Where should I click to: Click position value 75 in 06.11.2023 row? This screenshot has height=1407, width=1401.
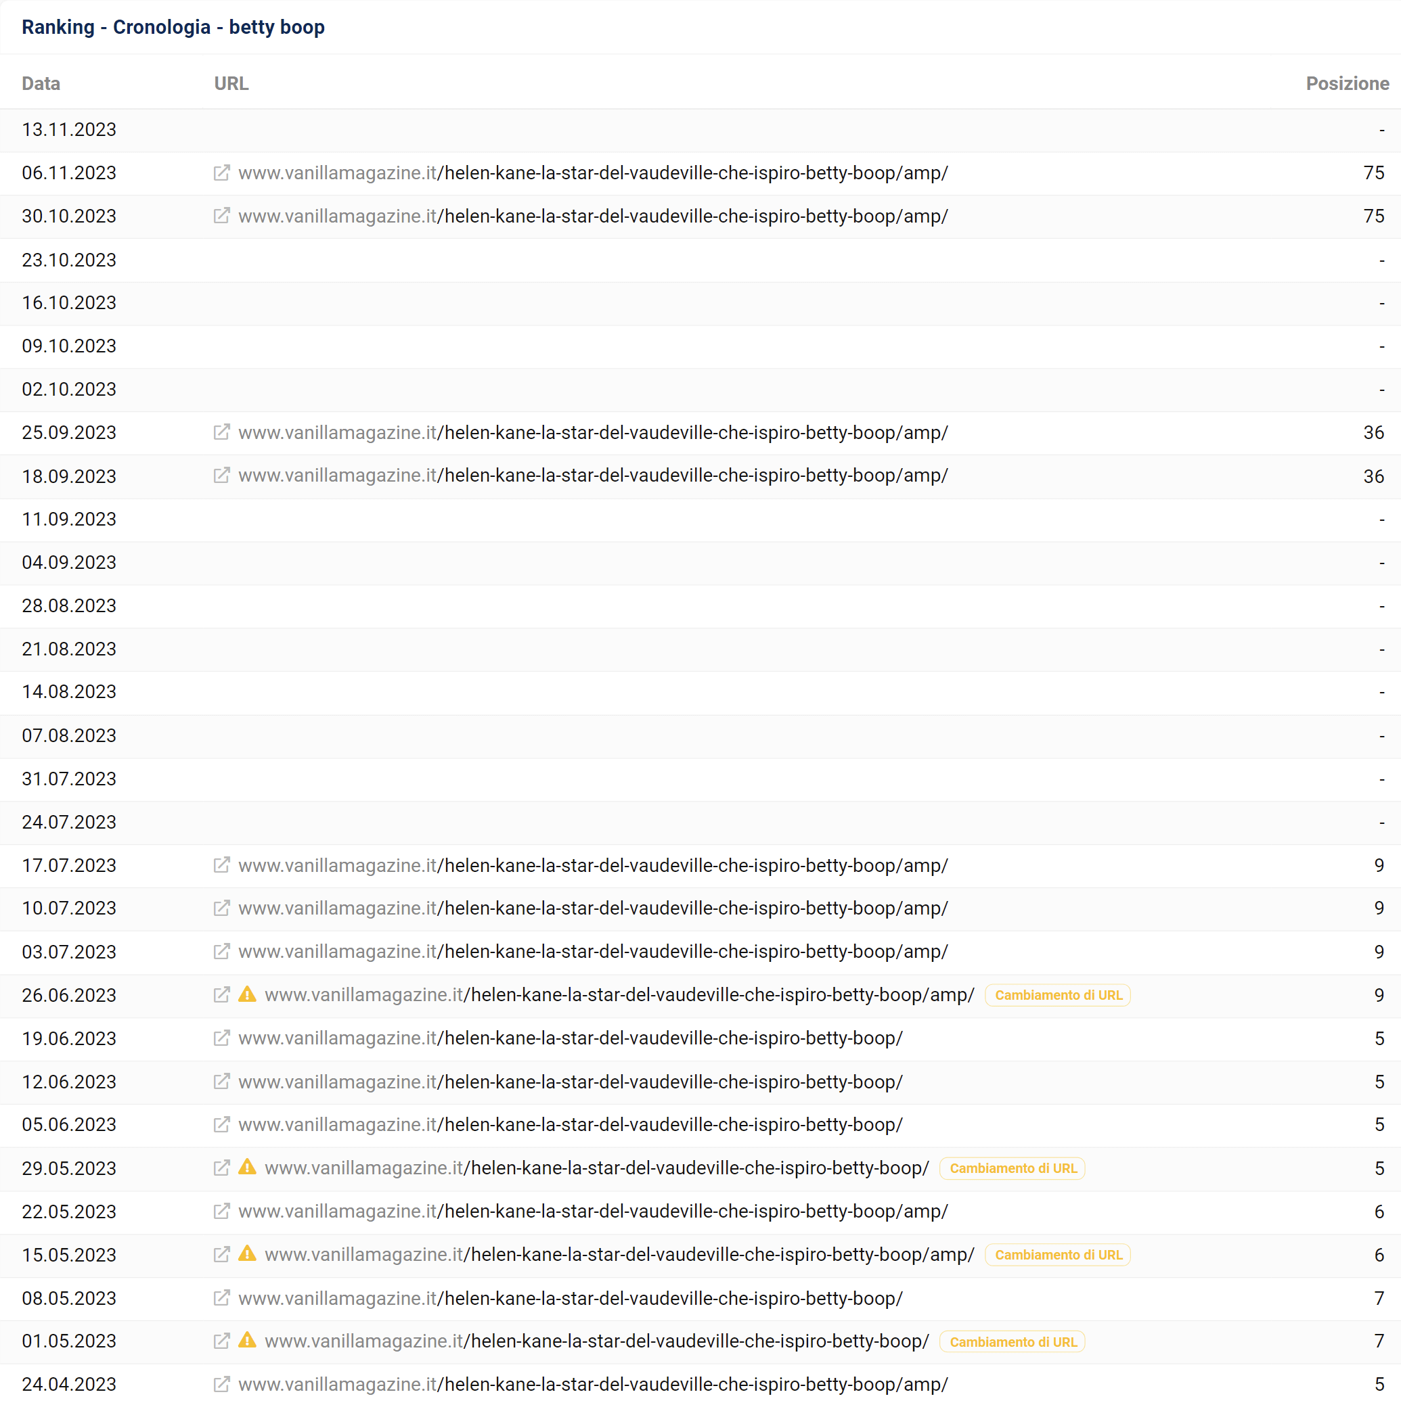(x=1373, y=172)
